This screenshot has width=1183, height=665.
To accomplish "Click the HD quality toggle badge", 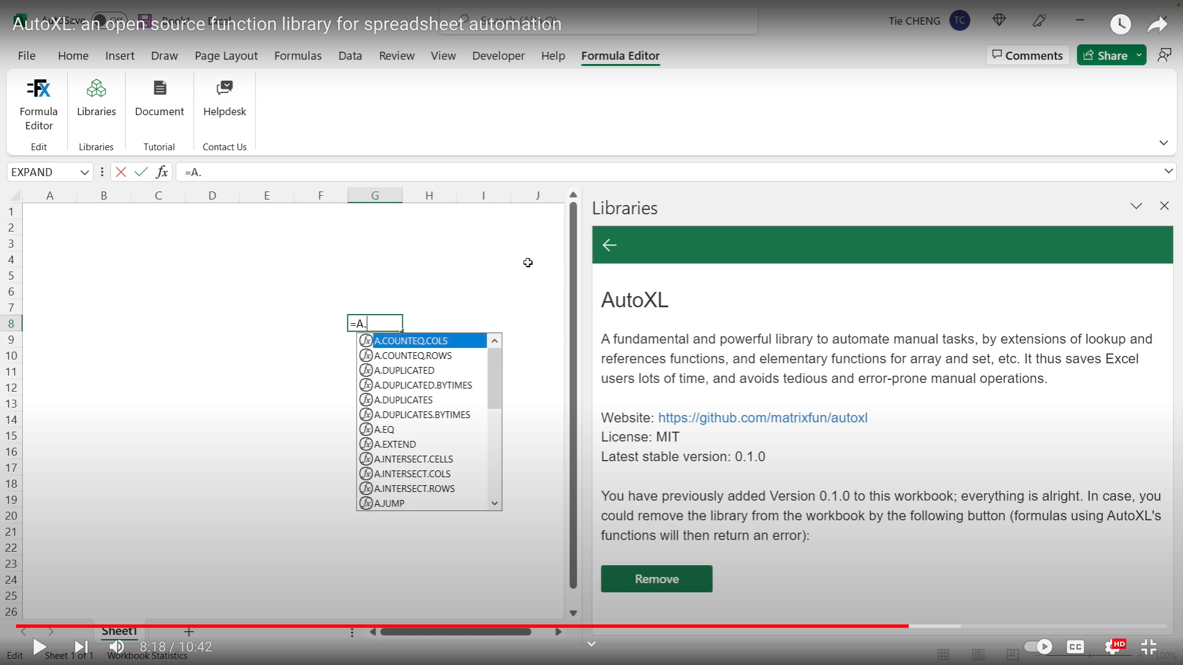I will click(1120, 644).
